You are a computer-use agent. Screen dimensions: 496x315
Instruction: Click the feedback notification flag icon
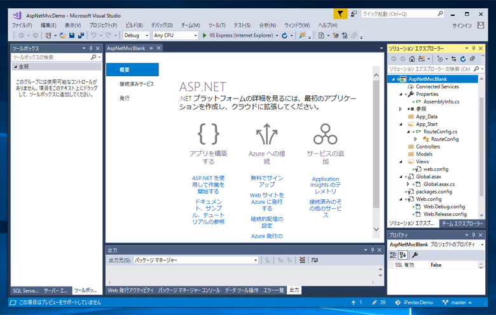(340, 14)
